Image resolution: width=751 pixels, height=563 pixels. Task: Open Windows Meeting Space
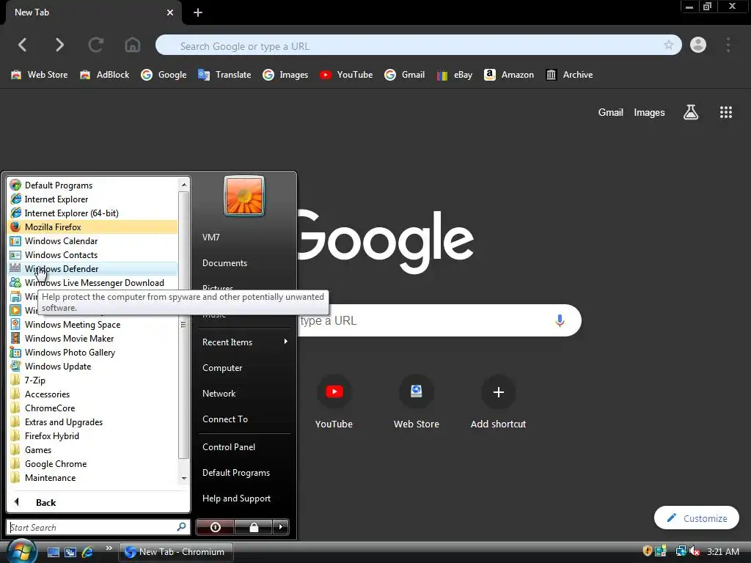93,324
